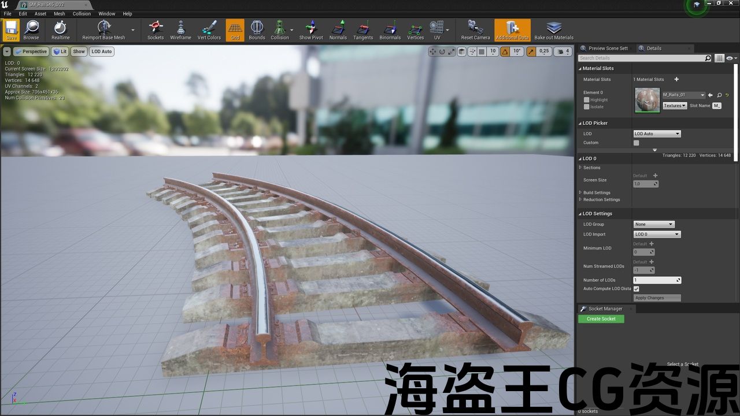Screen dimensions: 740x416
Task: Enable the Isolate checkbox
Action: pyautogui.click(x=586, y=107)
